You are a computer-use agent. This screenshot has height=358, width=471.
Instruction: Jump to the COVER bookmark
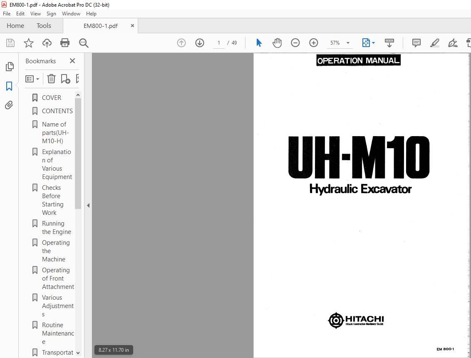coord(51,98)
